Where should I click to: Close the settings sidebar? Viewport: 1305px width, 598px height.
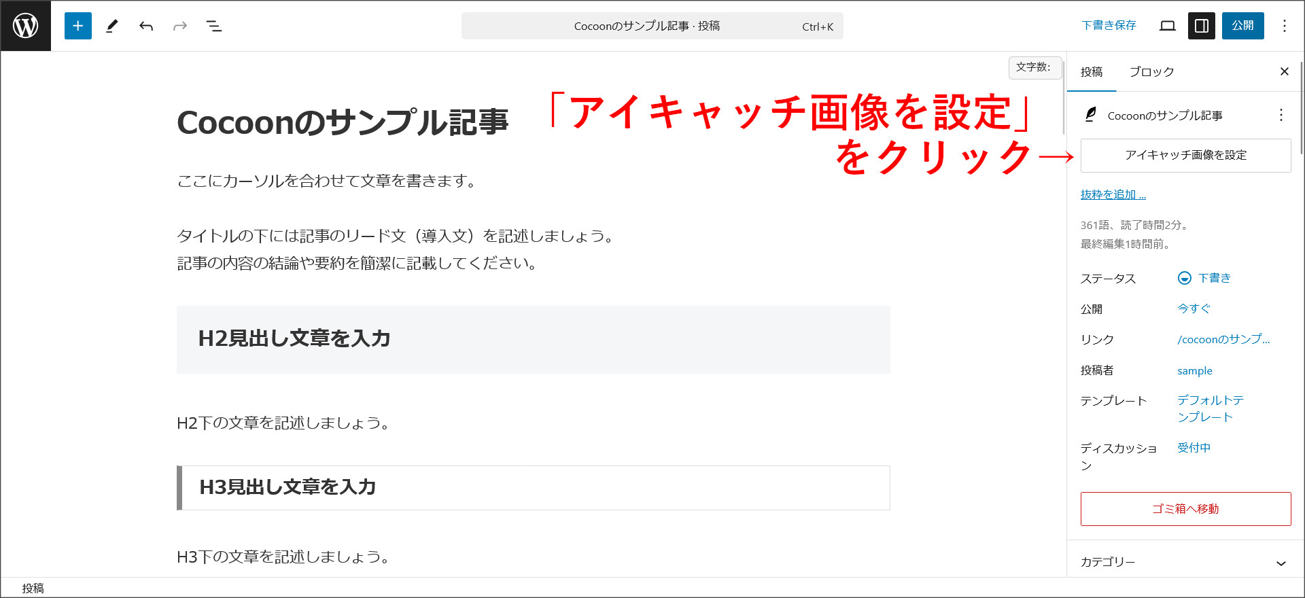(1285, 71)
